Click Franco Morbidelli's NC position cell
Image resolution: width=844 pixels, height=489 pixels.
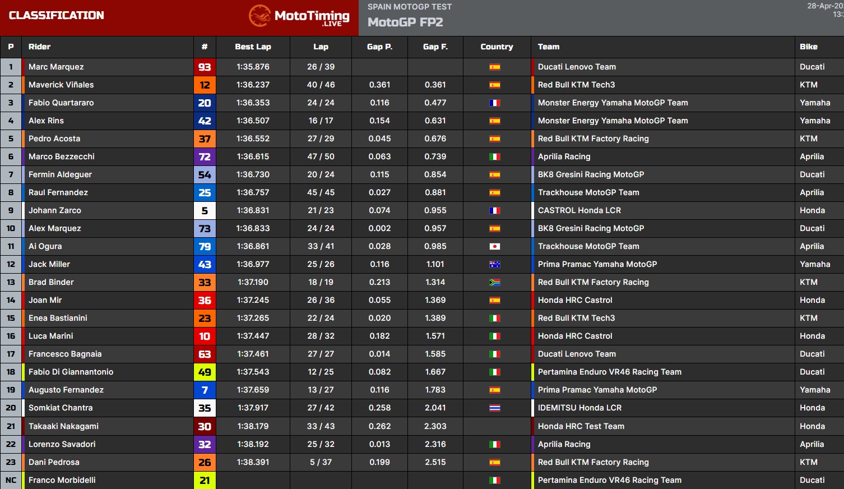11,480
